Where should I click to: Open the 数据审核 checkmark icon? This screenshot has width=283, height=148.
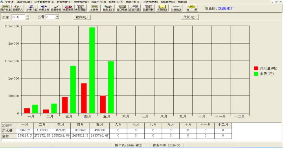click(56, 8)
